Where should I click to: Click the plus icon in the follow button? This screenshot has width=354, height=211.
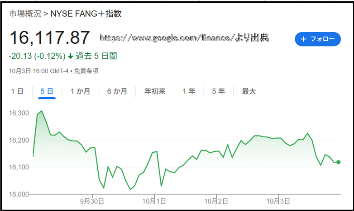[x=303, y=39]
